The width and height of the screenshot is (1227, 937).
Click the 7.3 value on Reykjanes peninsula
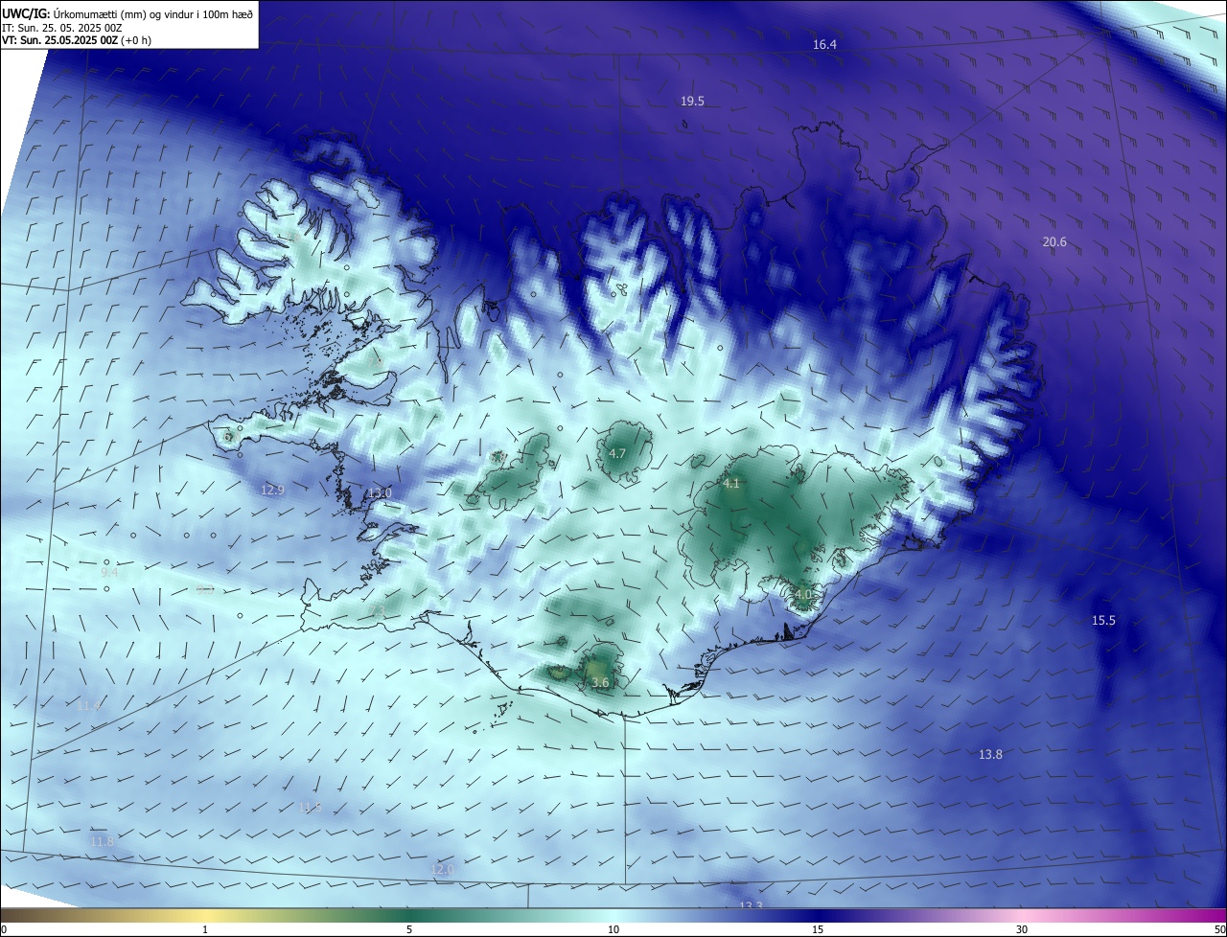point(377,612)
